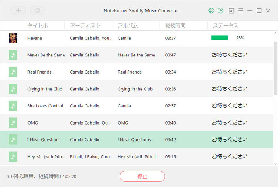Open the hamburger menu icon
Screen dimensions: 278x187
pyautogui.click(x=241, y=10)
